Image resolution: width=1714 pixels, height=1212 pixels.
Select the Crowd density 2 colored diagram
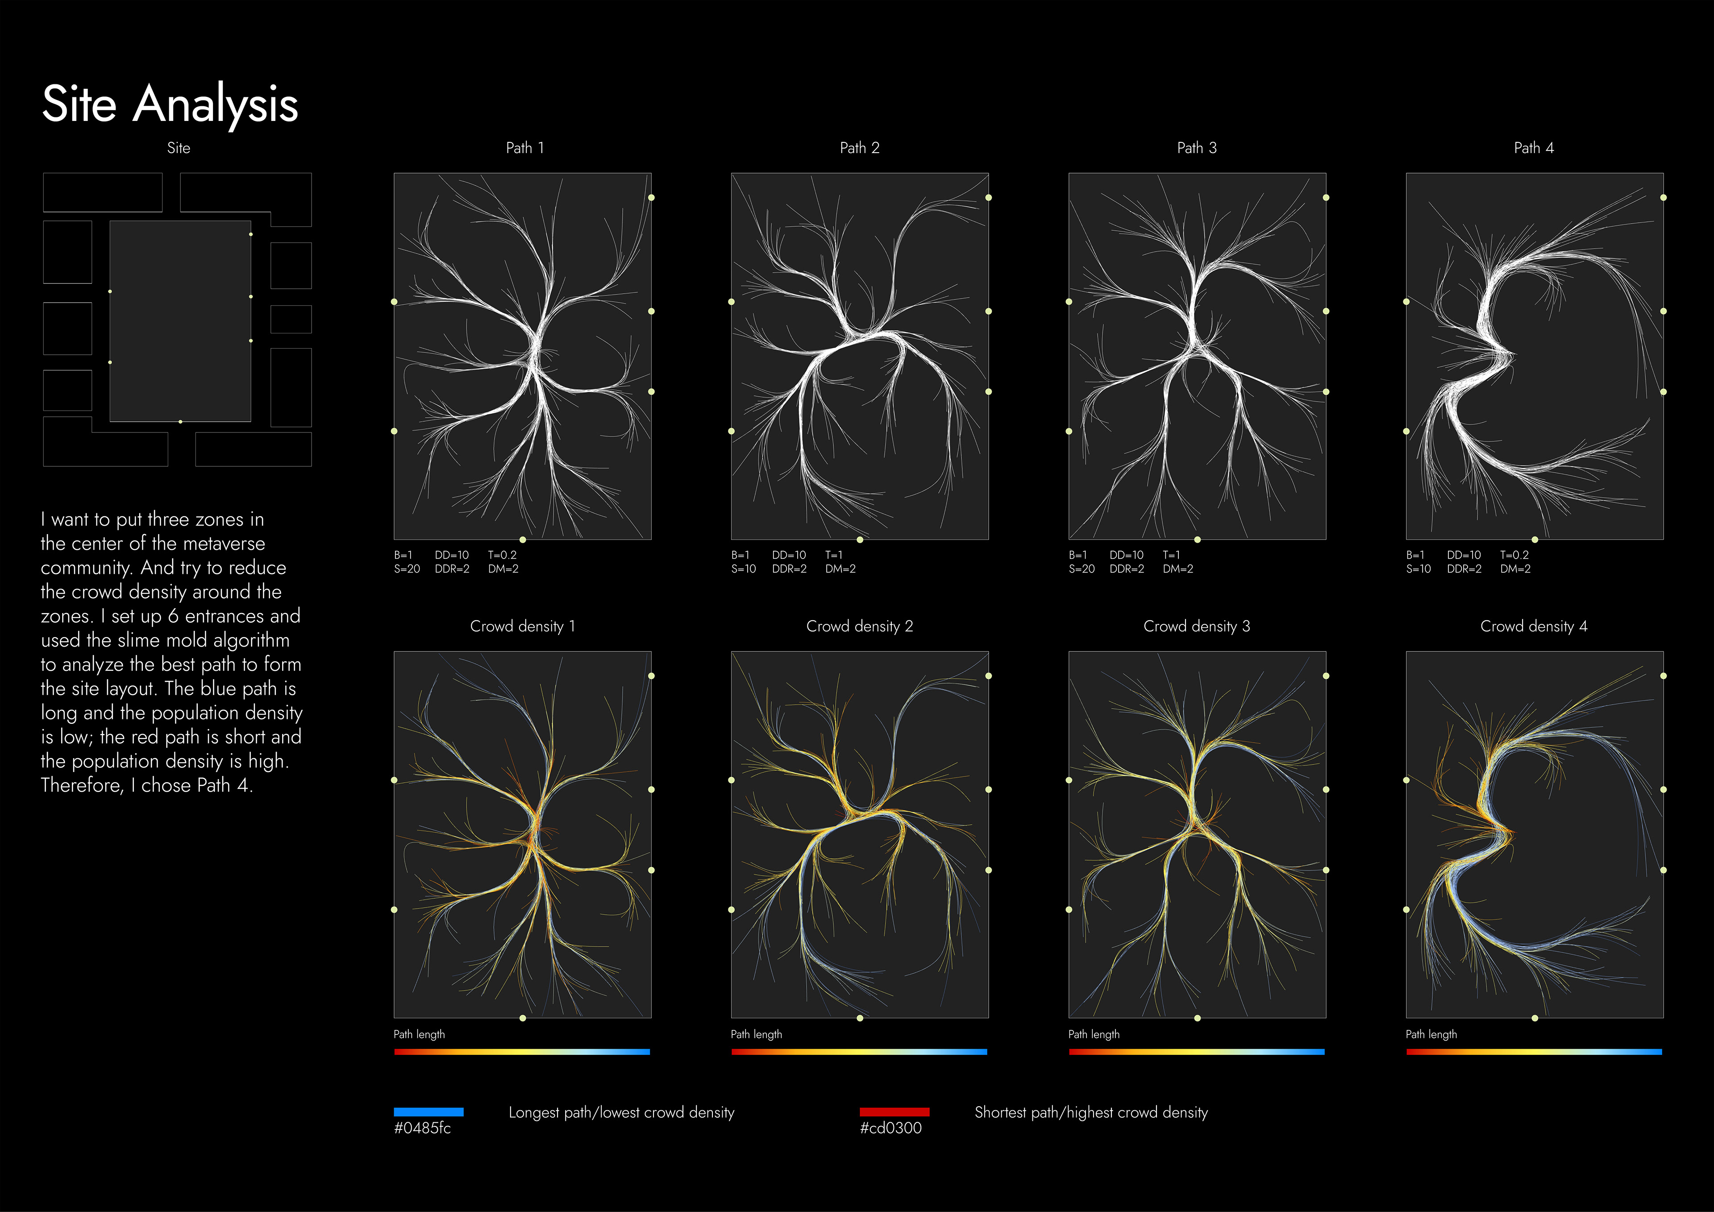click(859, 834)
